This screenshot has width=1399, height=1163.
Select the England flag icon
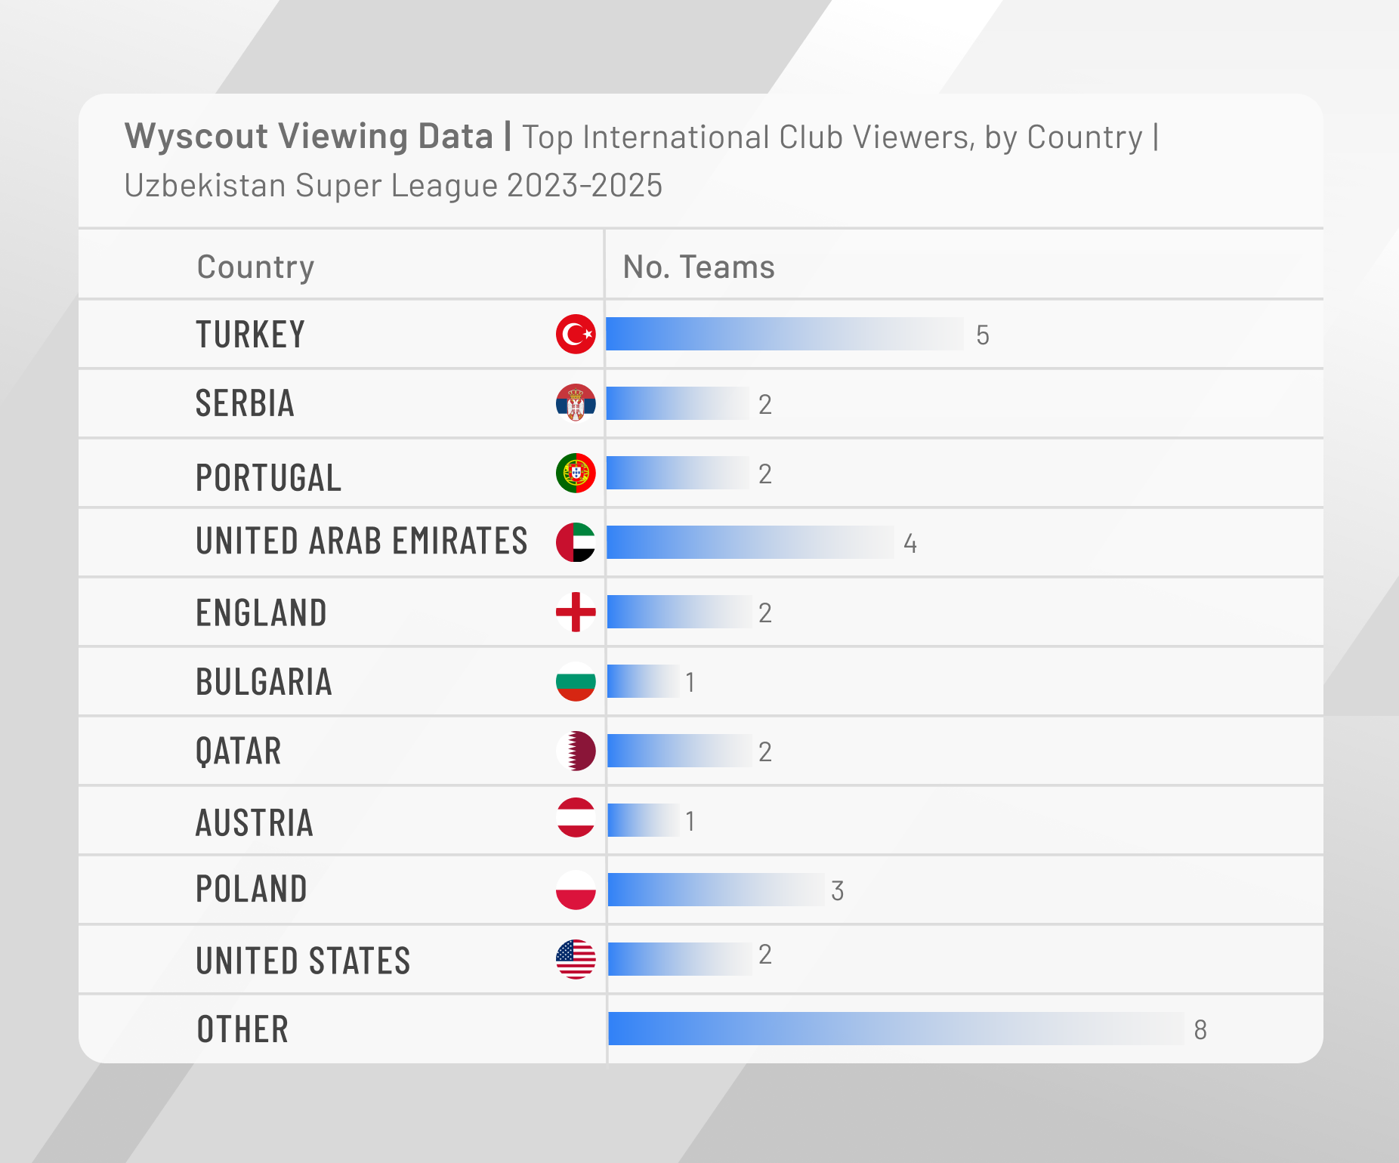point(576,612)
